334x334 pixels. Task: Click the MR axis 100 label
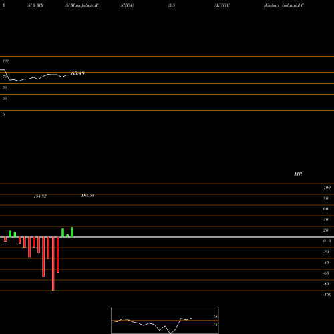point(327,188)
